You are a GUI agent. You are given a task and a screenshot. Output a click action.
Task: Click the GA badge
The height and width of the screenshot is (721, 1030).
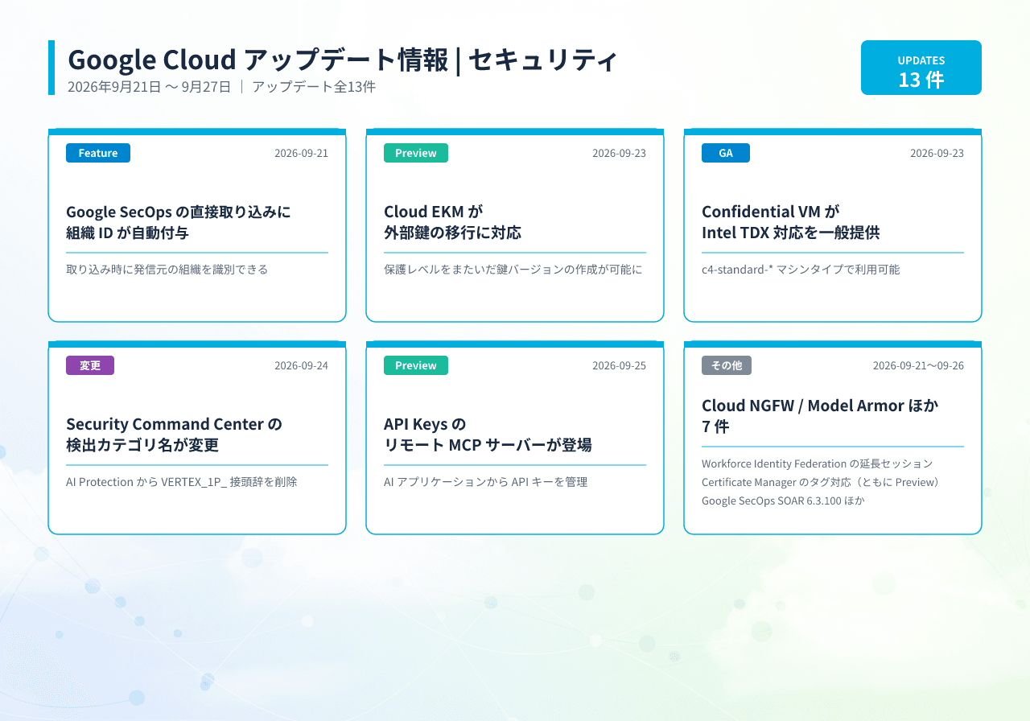click(x=726, y=153)
